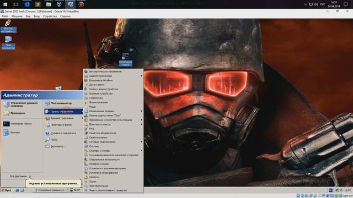The height and width of the screenshot is (198, 353).
Task: Open VirtualBox Ввод menu
Action: 36,16
